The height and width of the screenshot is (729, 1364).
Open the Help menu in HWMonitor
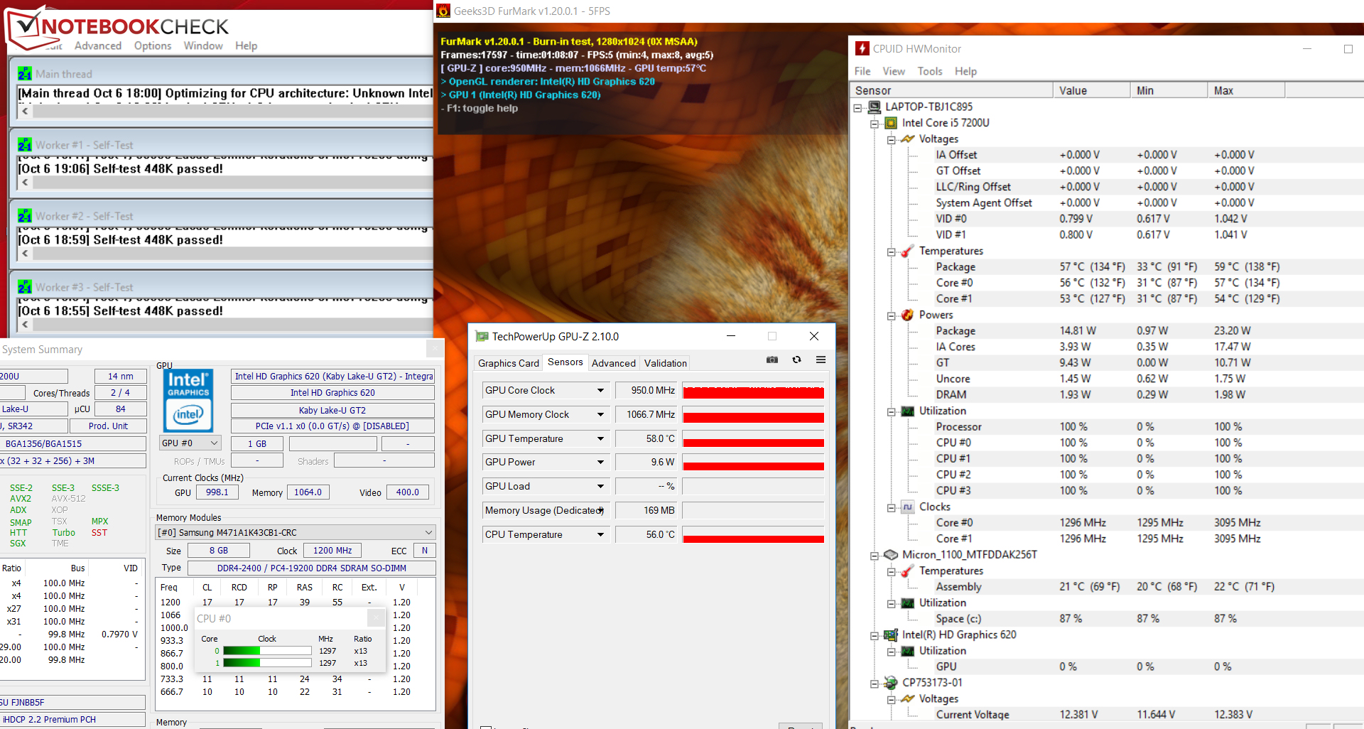(x=965, y=71)
